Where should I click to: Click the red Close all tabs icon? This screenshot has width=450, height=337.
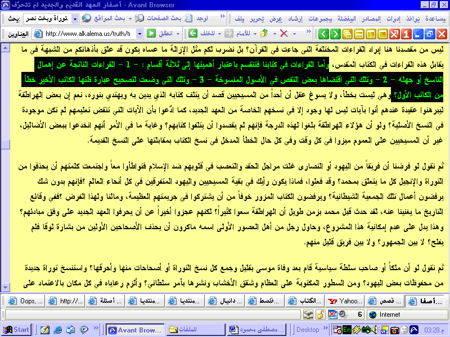[394, 34]
